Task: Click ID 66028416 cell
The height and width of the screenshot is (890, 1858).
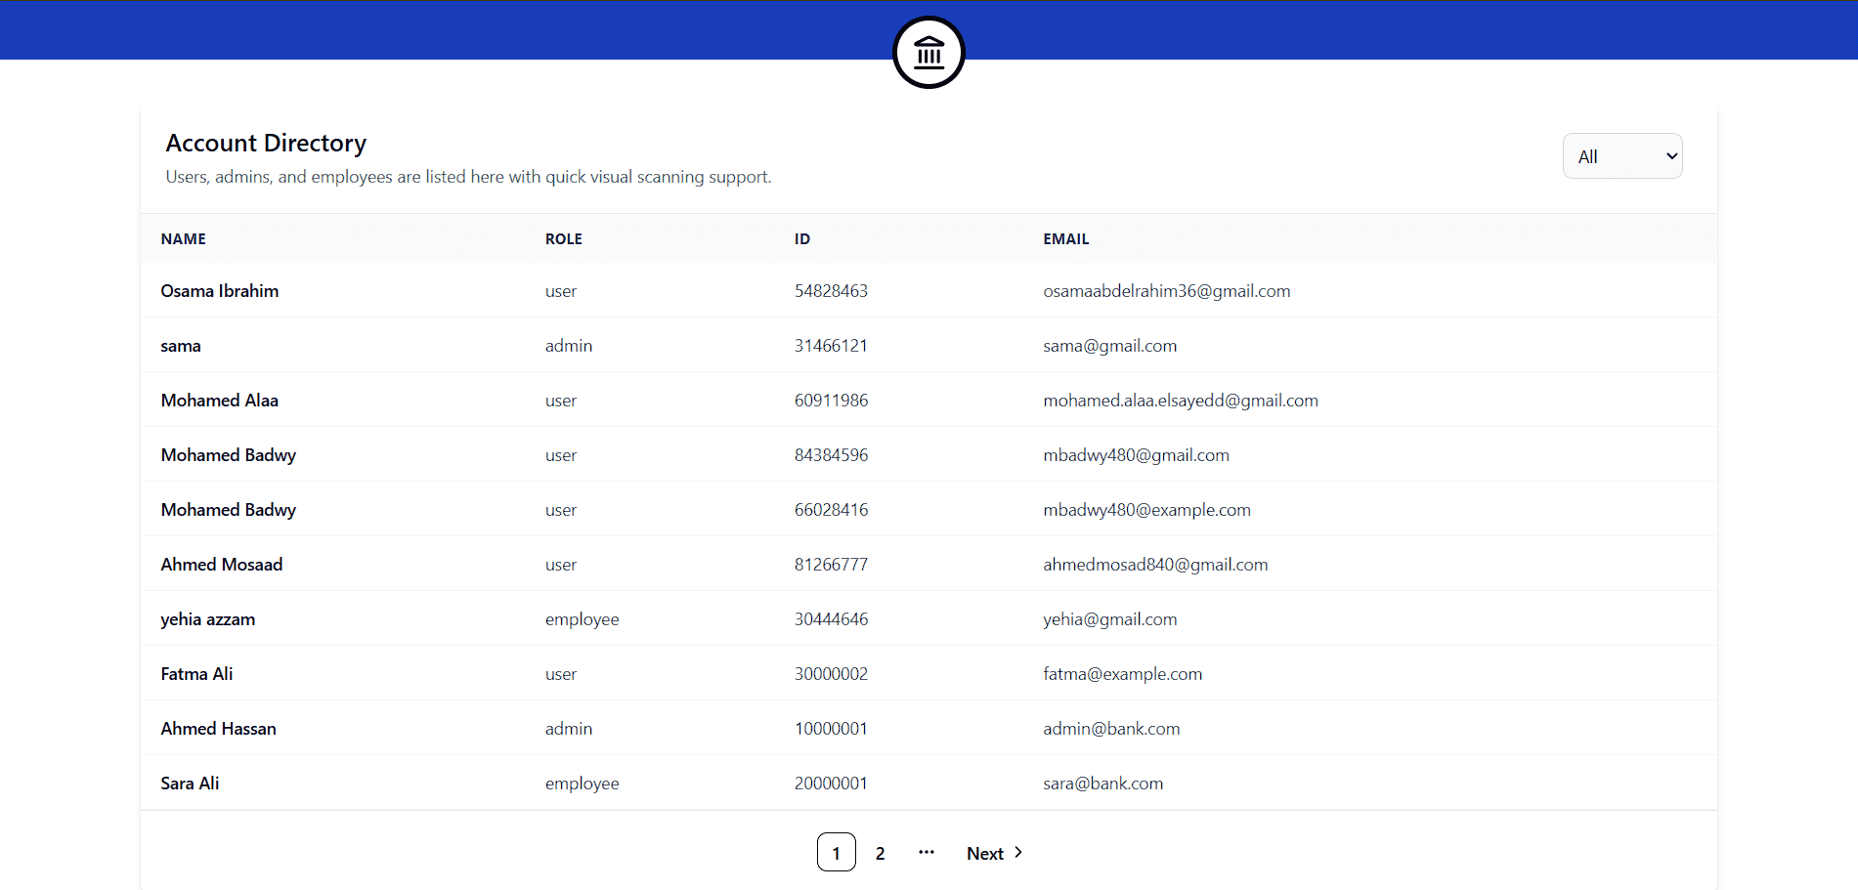Action: [x=832, y=510]
